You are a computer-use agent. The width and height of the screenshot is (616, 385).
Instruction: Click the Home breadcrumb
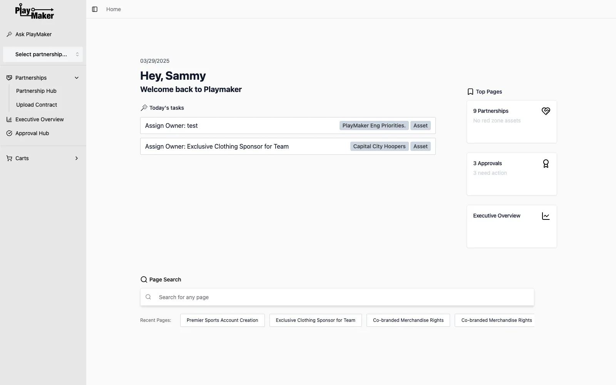pos(114,9)
